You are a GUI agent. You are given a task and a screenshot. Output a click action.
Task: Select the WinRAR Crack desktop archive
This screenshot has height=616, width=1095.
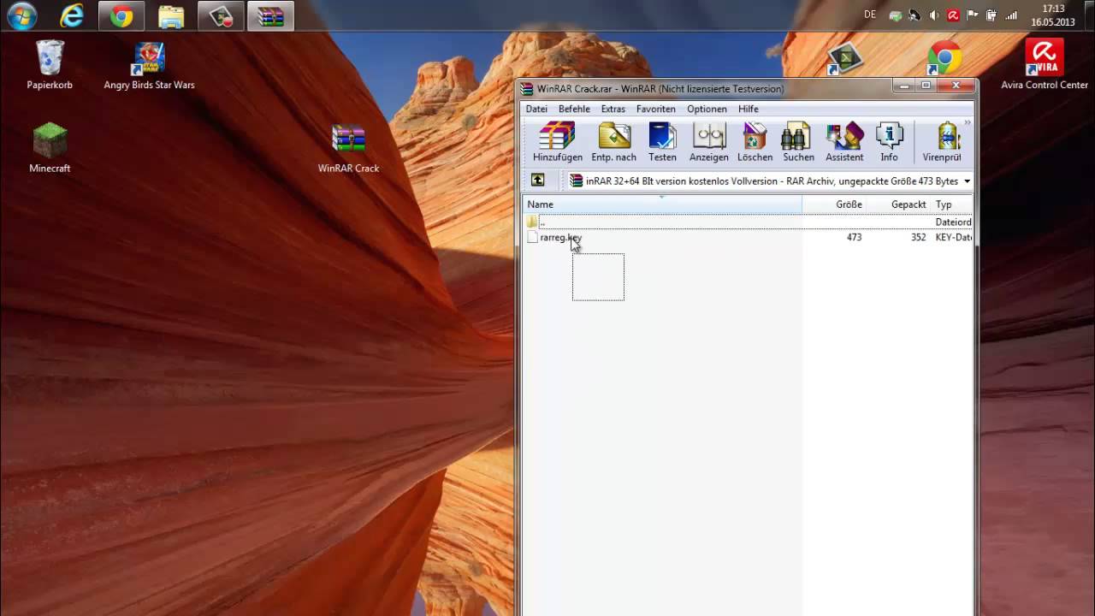click(348, 148)
